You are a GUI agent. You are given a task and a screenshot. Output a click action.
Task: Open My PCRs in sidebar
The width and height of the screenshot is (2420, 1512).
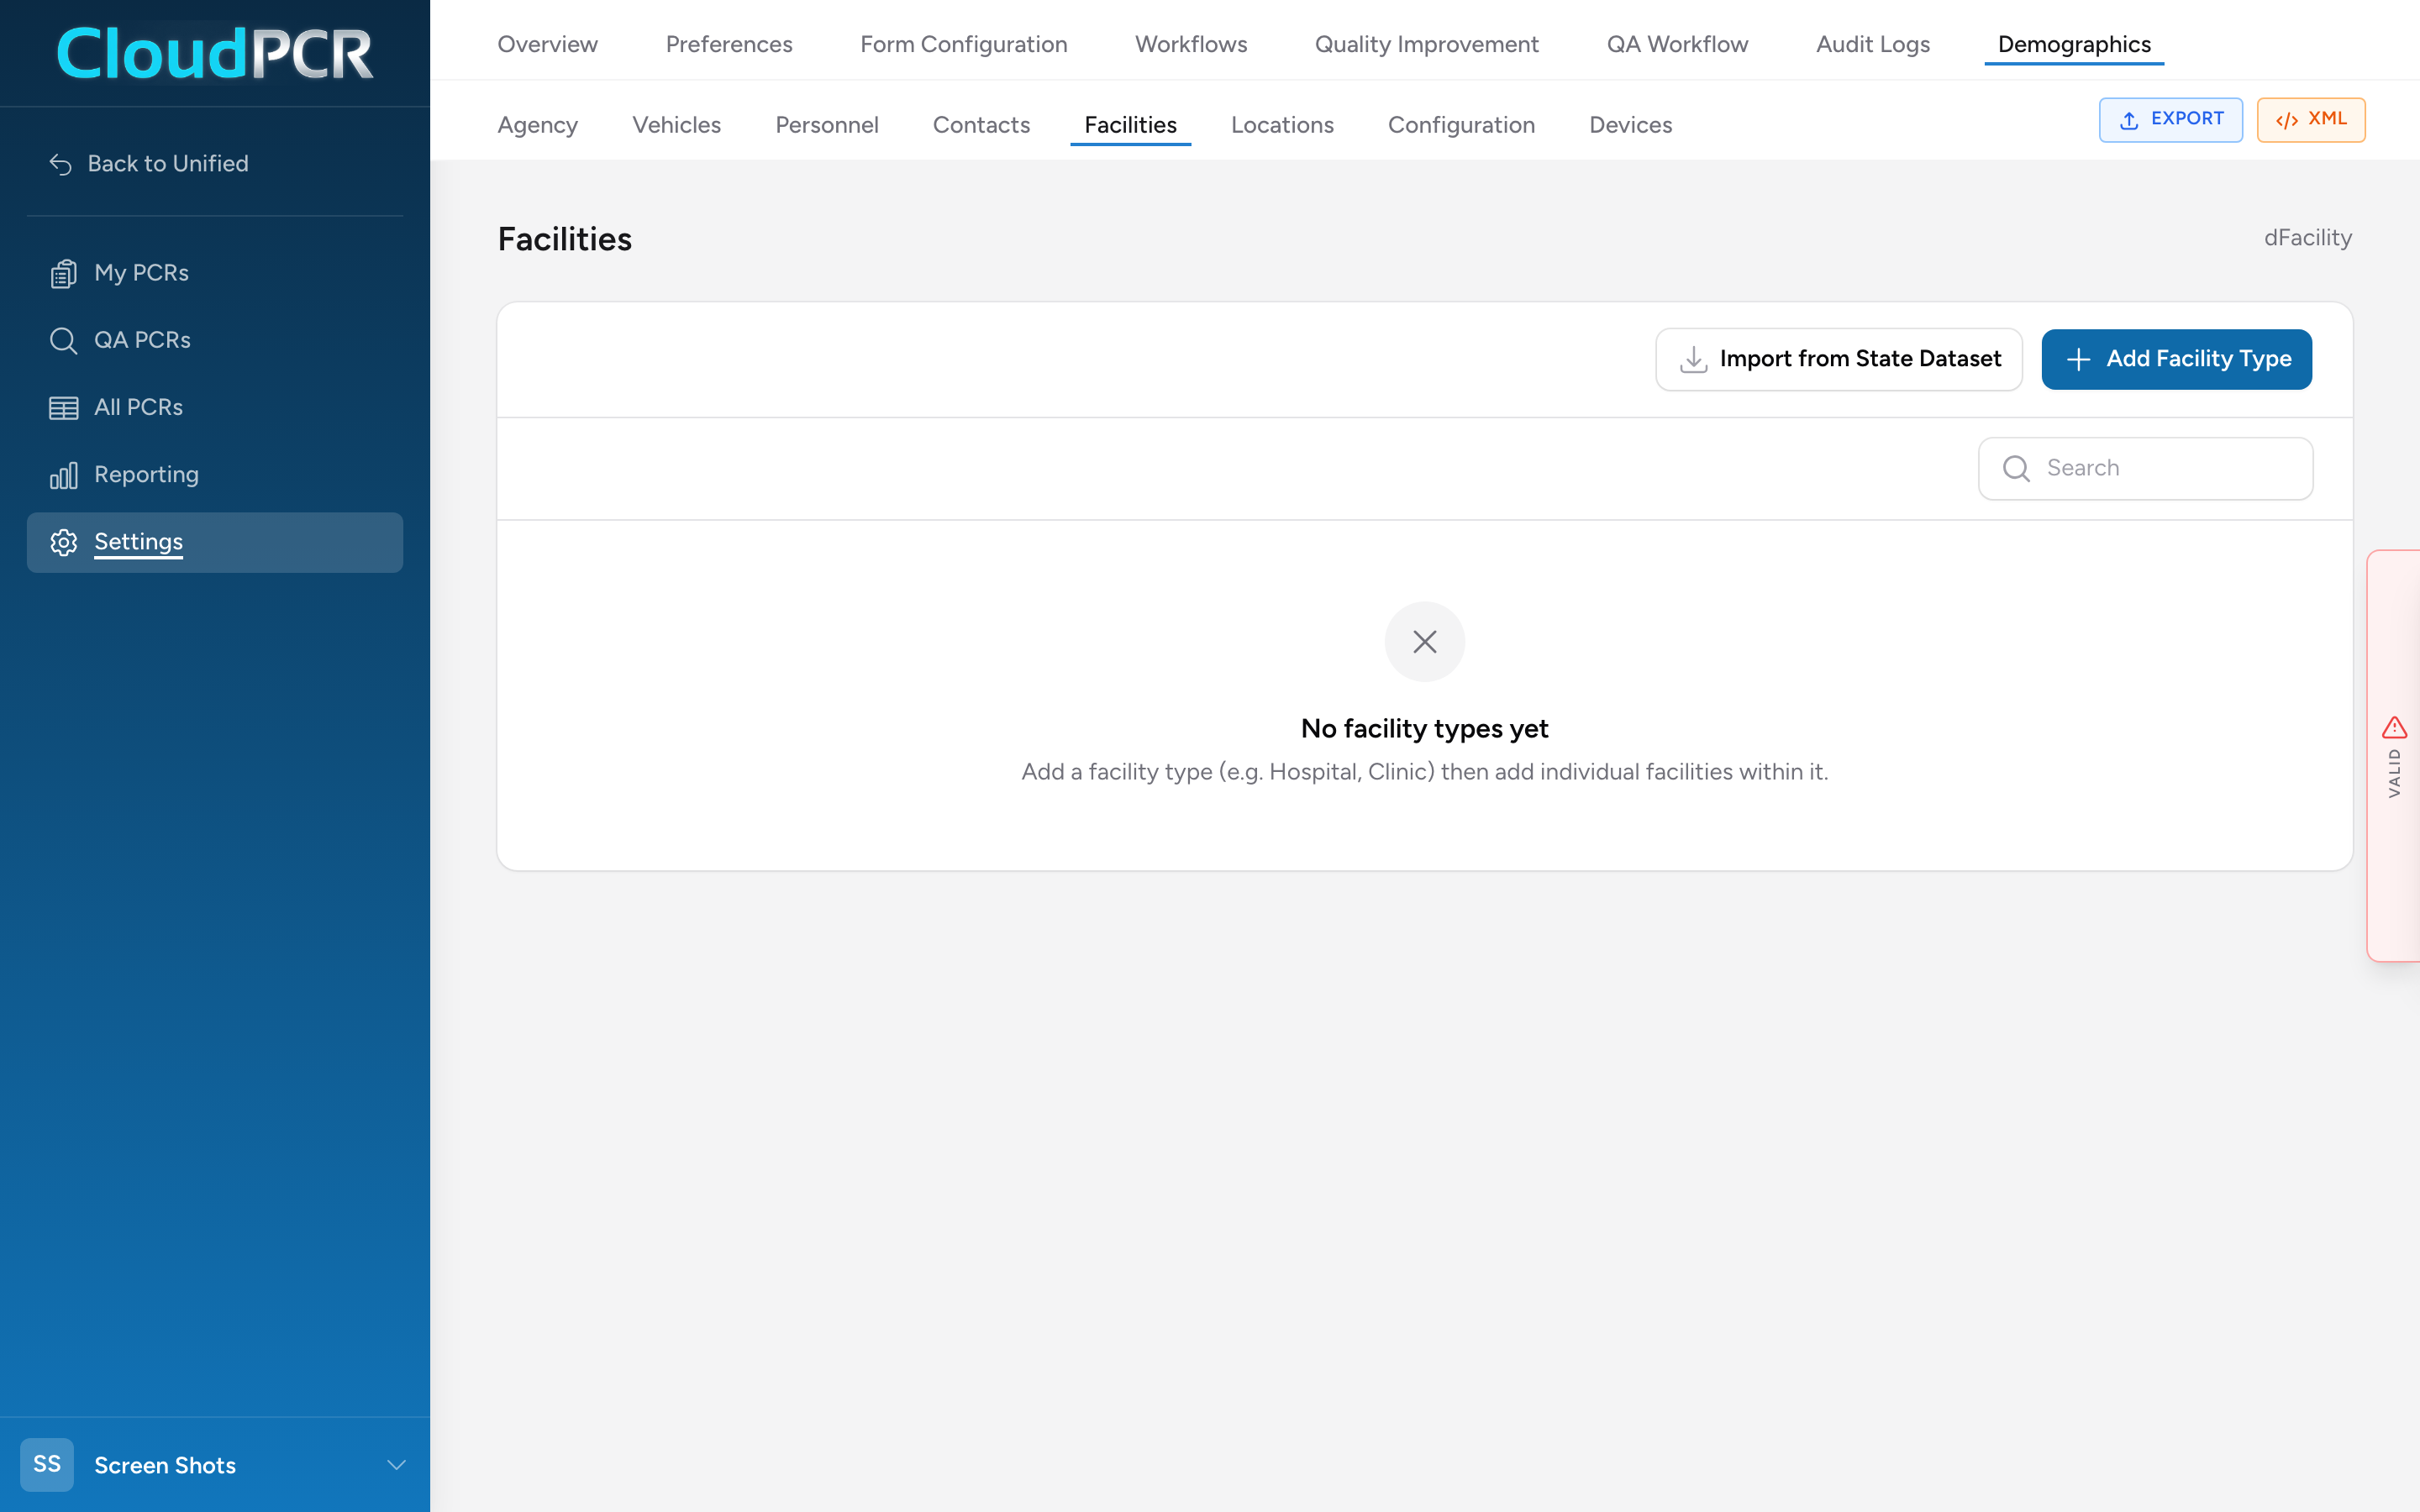coord(214,273)
